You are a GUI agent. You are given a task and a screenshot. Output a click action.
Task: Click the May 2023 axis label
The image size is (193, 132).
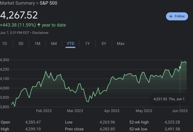(x=144, y=111)
